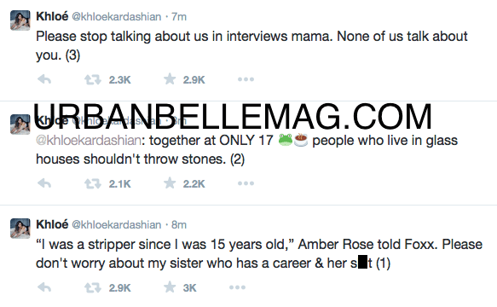The width and height of the screenshot is (497, 307).
Task: Open more options on glass houses tweet
Action: (246, 183)
